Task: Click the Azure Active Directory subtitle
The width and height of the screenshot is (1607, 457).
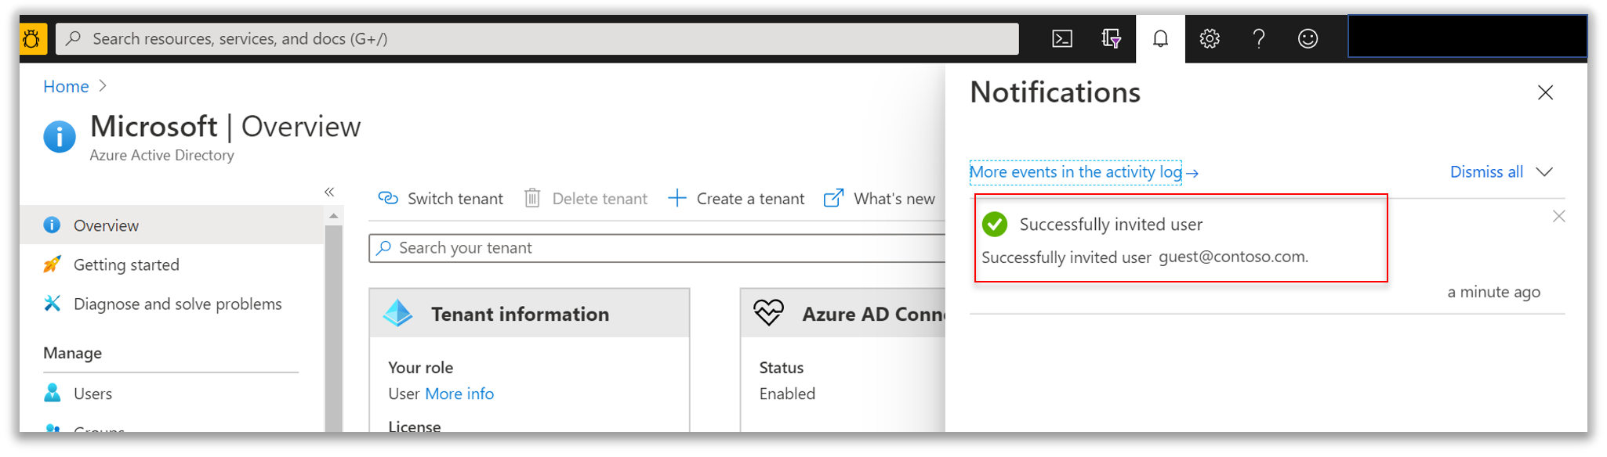Action: [x=161, y=155]
